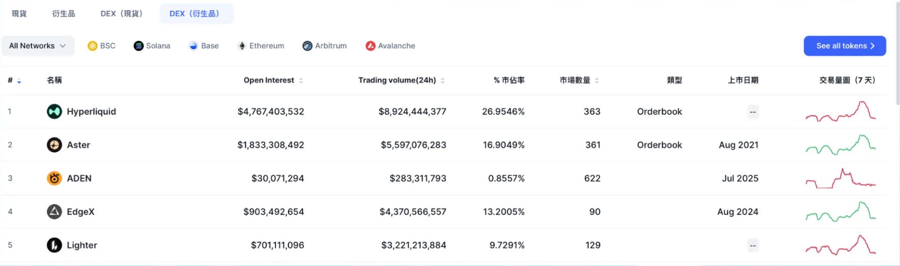
Task: Click the Trading volume(24h) column header
Action: pyautogui.click(x=397, y=80)
